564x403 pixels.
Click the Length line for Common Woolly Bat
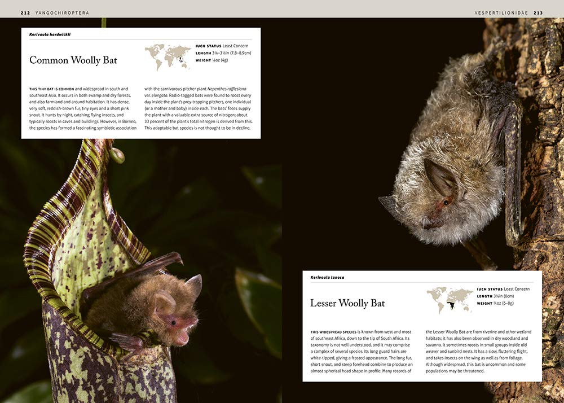(223, 53)
